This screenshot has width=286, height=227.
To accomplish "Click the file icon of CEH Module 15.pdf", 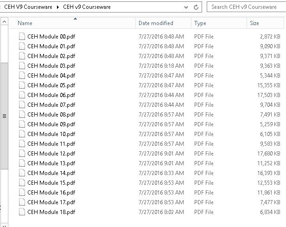I will click(x=22, y=182).
